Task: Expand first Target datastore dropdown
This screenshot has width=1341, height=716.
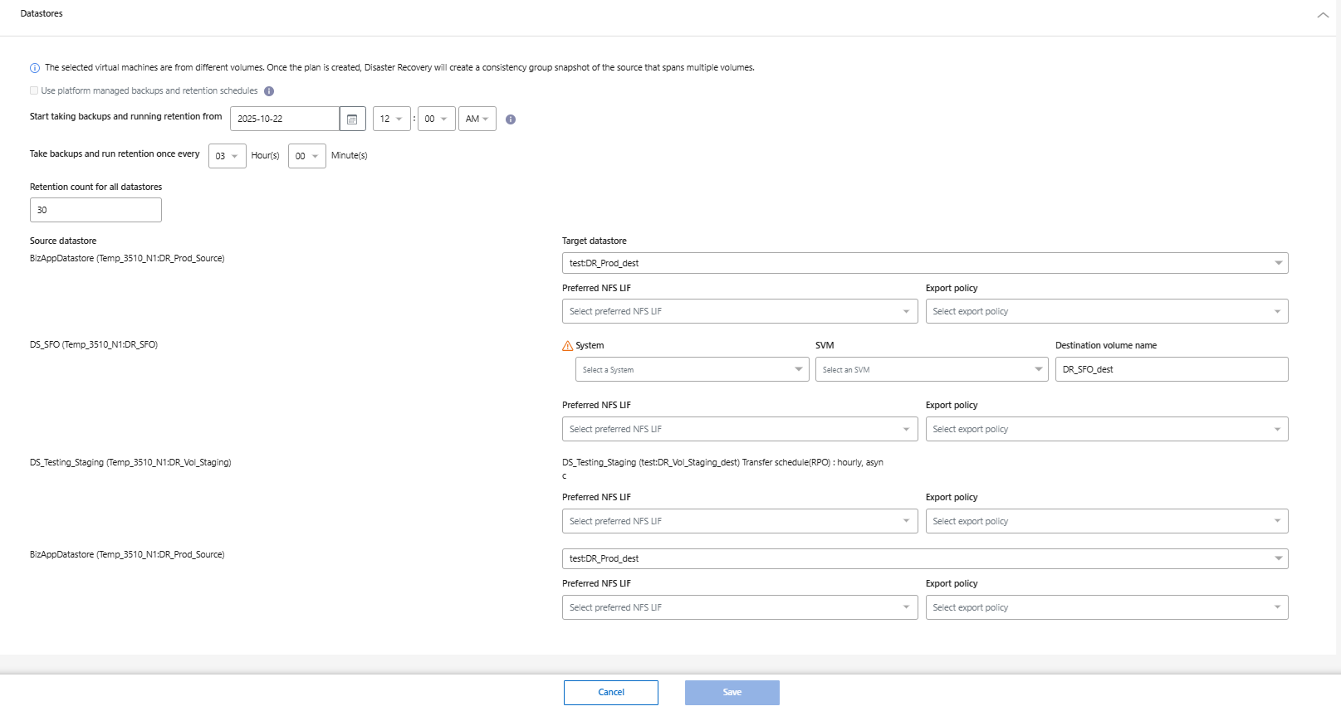Action: pos(924,263)
